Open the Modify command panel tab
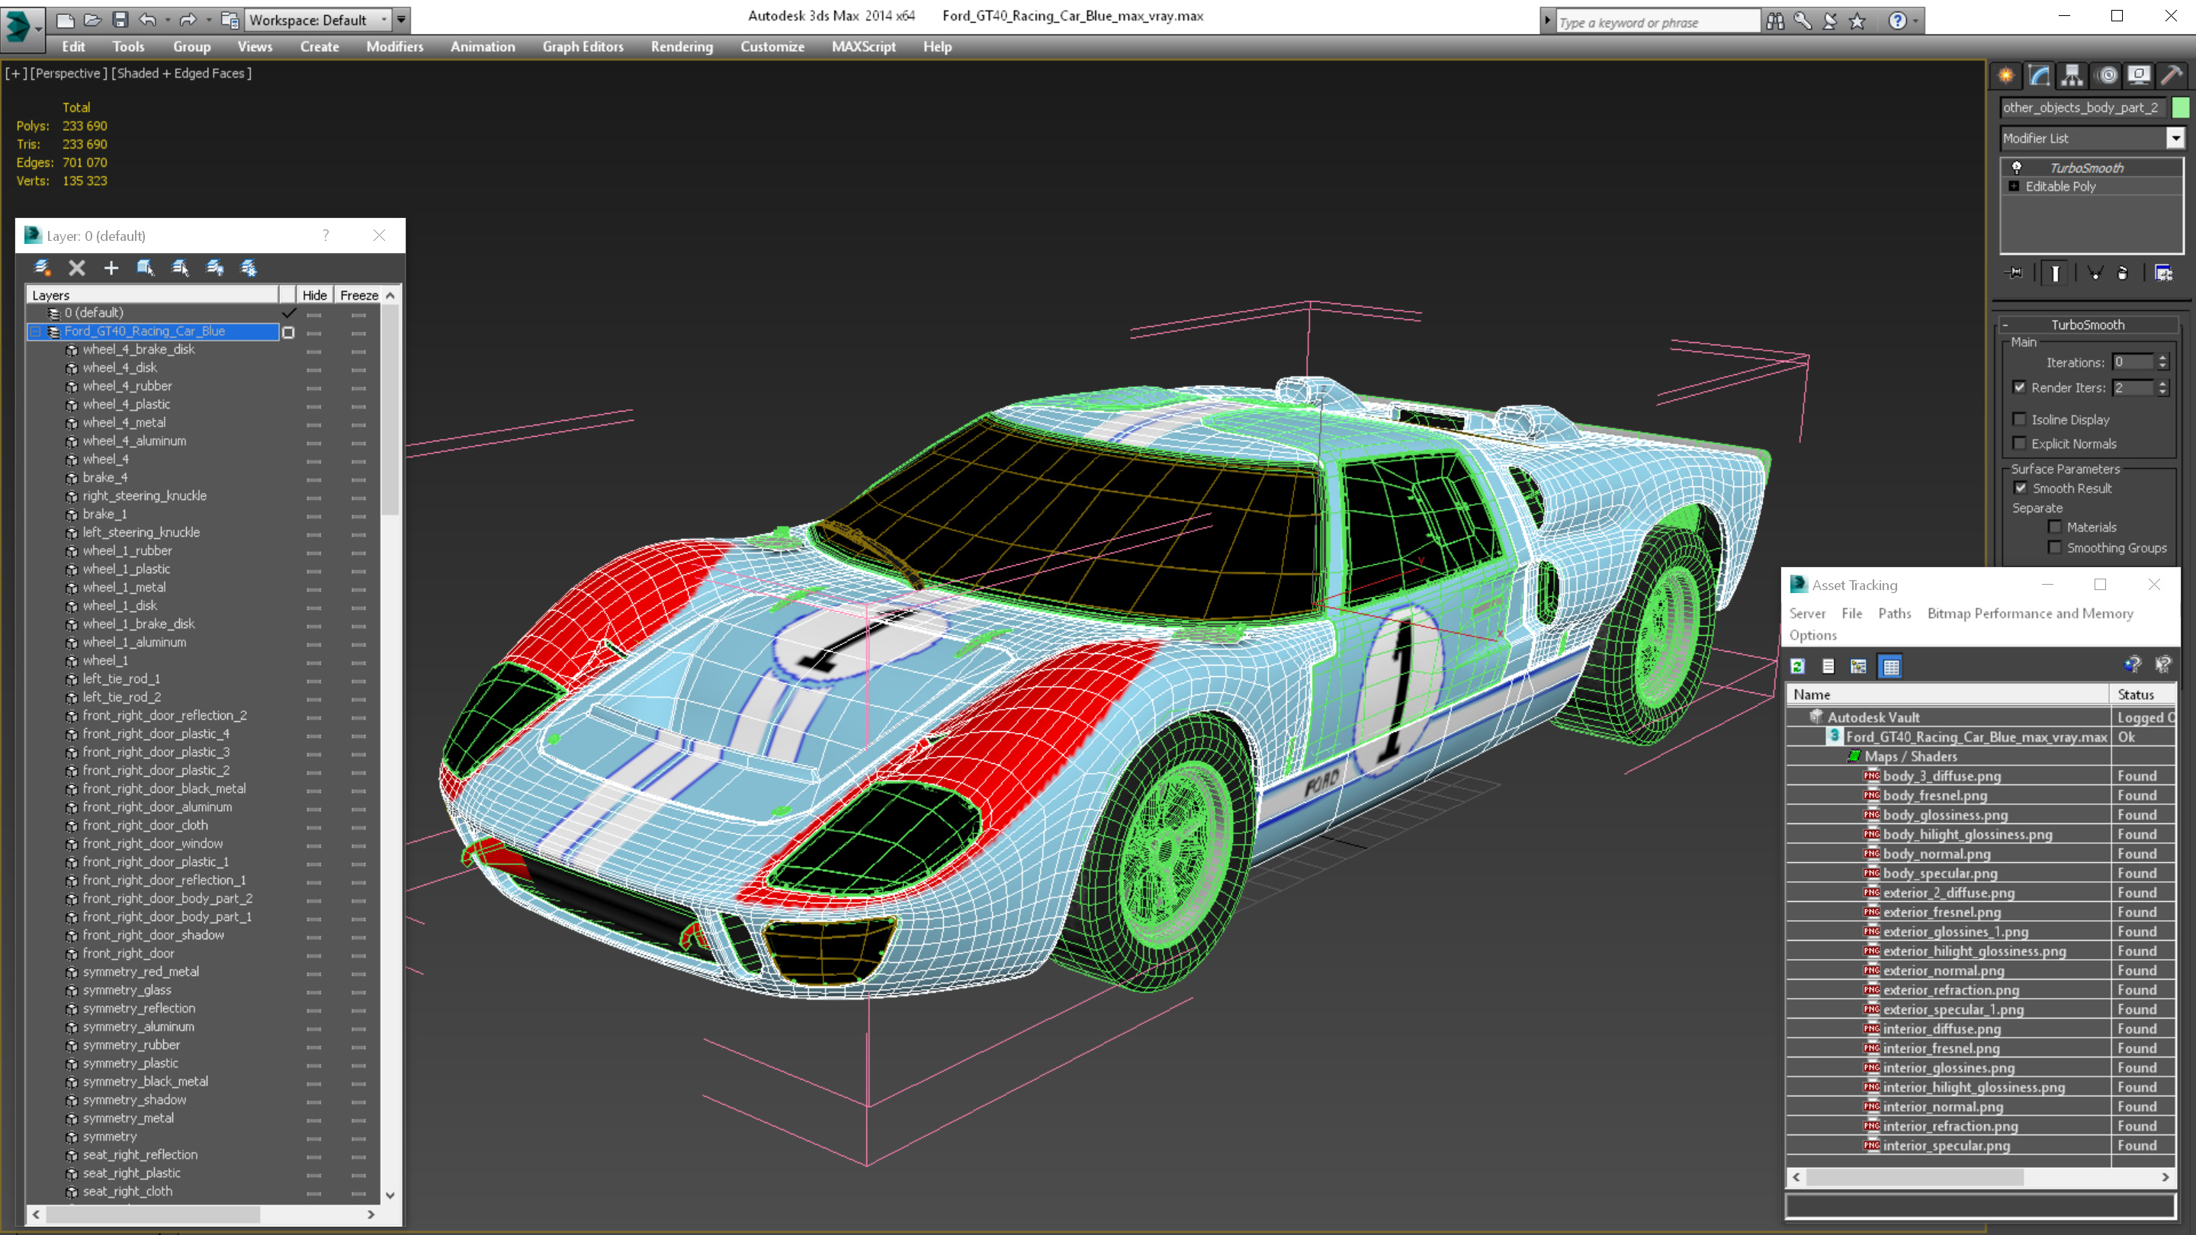Screen dimensions: 2196x1235 [x=2039, y=76]
